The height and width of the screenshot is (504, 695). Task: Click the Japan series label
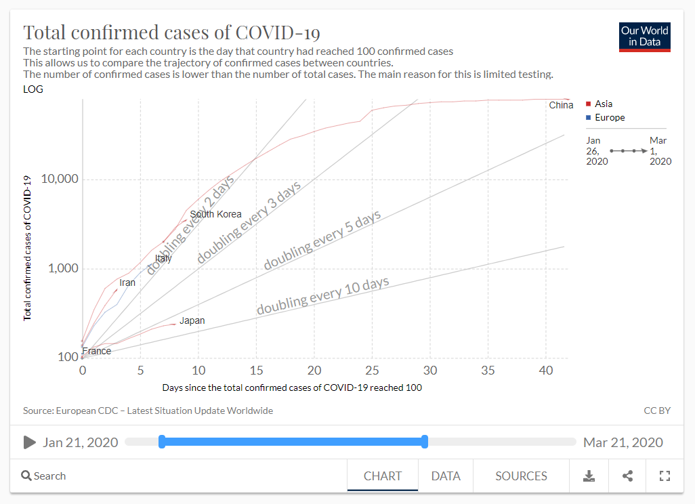click(x=192, y=320)
